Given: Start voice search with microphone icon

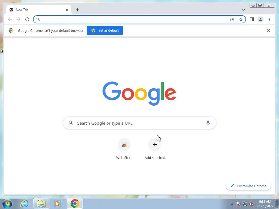Looking at the screenshot, I should 208,123.
